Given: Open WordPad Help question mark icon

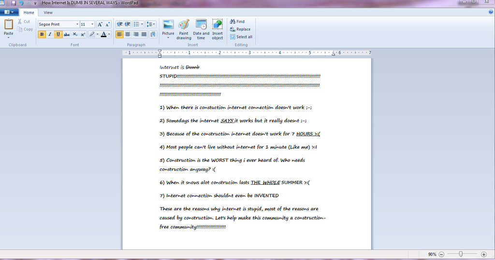Looking at the screenshot, I should click(x=491, y=12).
